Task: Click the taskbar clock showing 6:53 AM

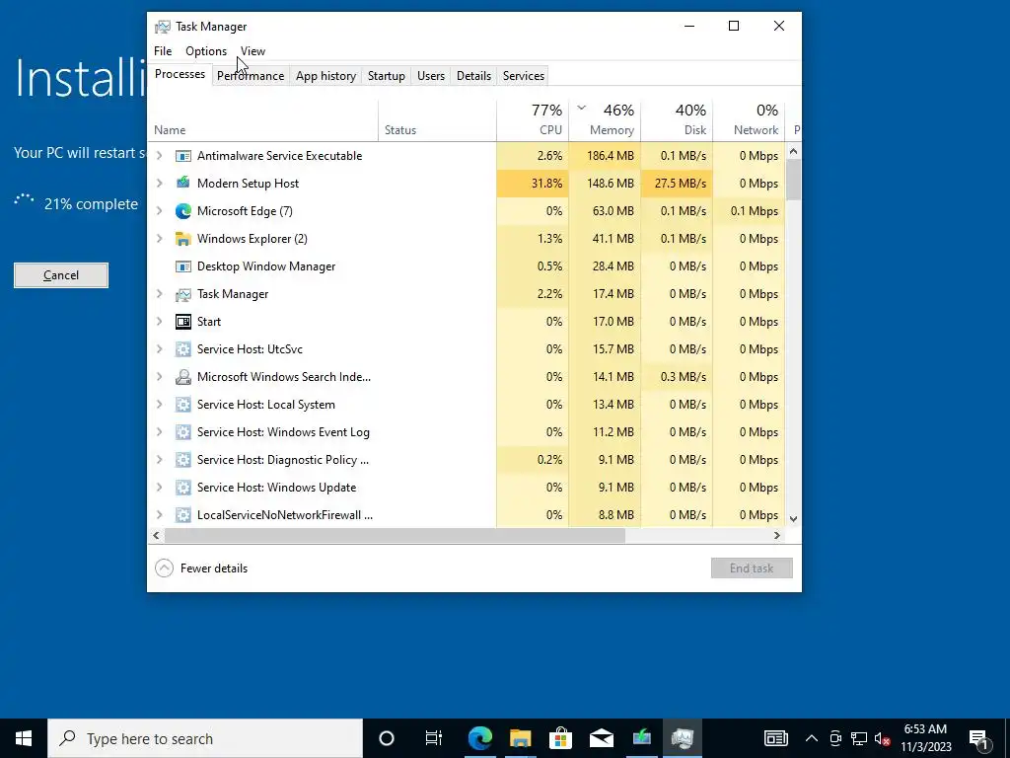Action: (925, 738)
